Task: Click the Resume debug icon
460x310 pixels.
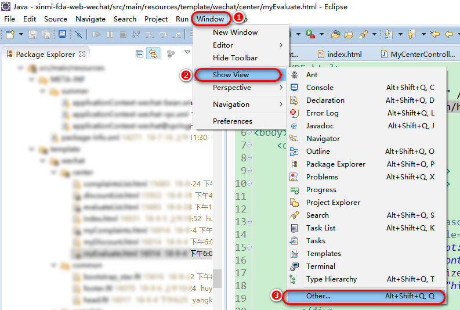Action: coord(96,35)
